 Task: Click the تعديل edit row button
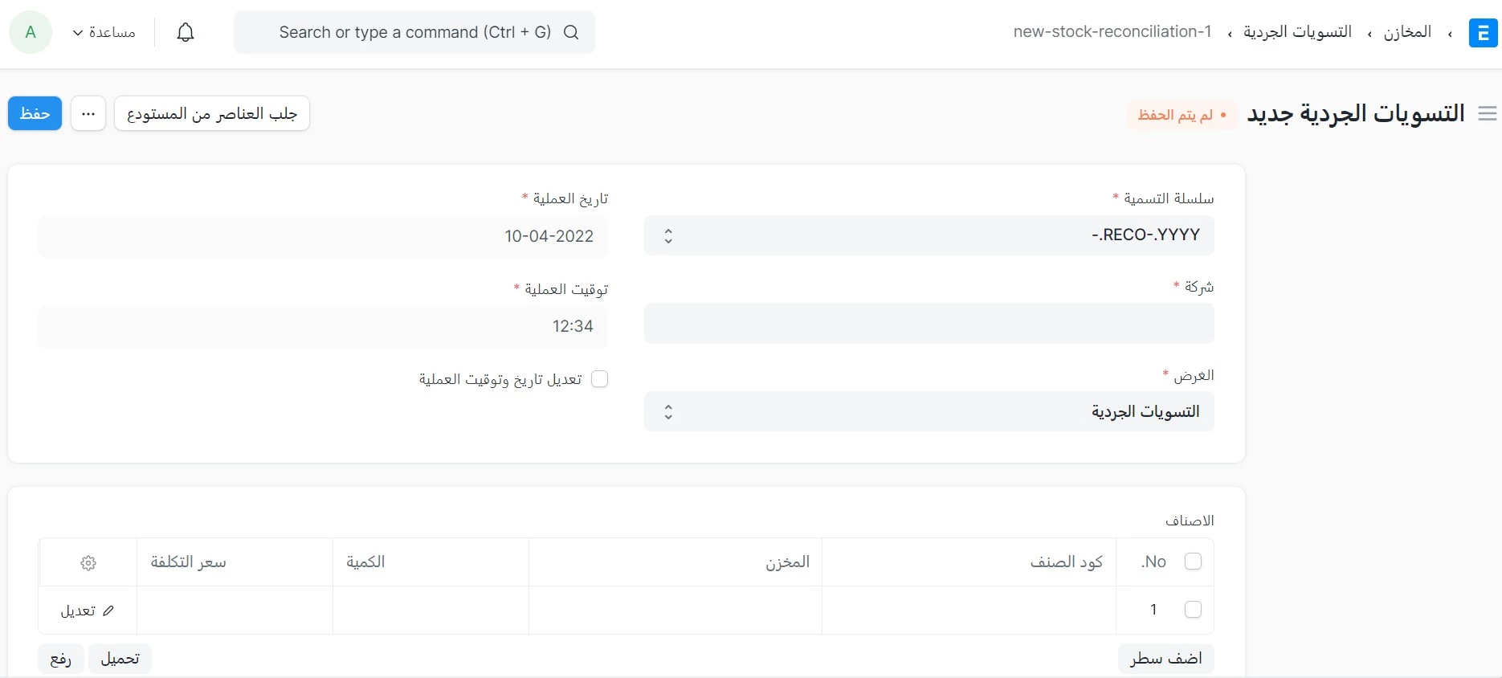click(x=88, y=611)
